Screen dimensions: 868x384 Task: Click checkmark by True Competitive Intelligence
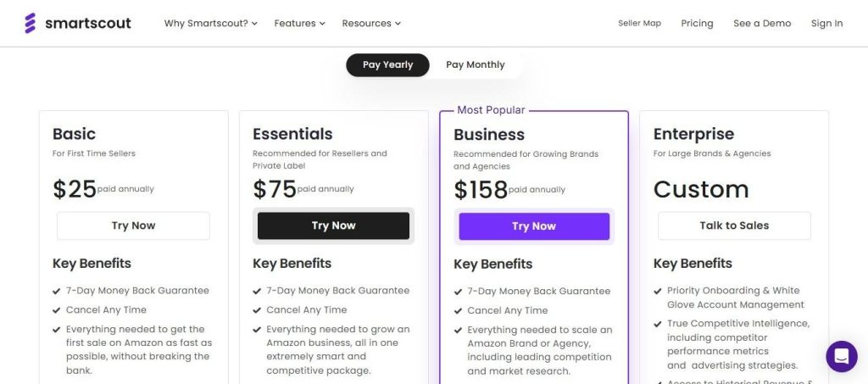658,324
